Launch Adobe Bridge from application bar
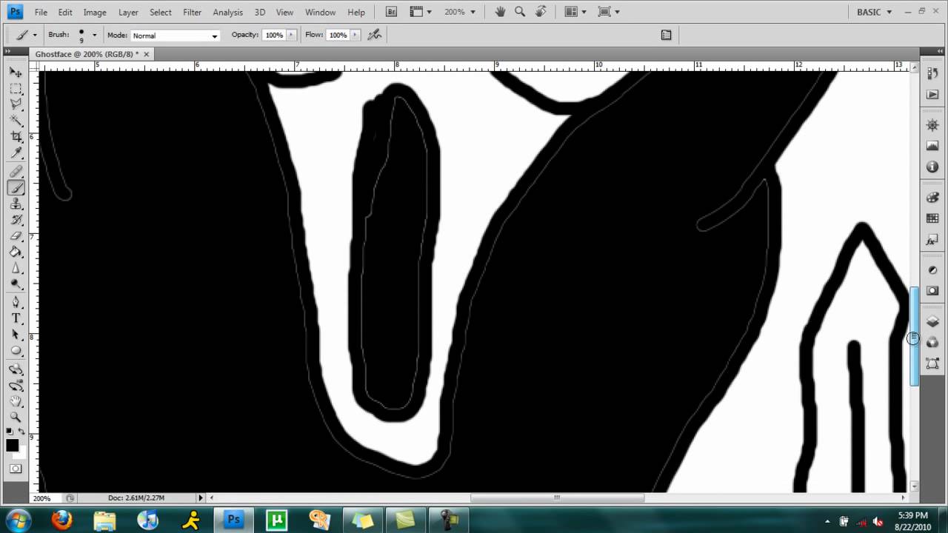The width and height of the screenshot is (948, 533). point(390,12)
